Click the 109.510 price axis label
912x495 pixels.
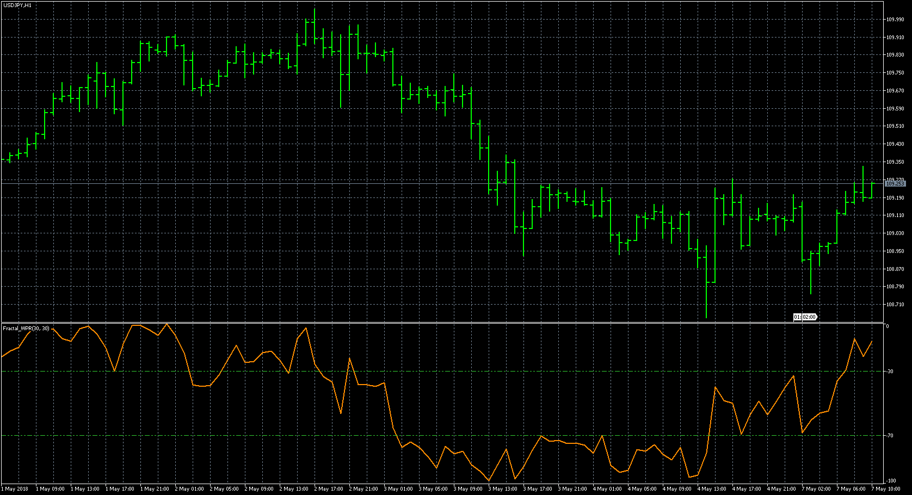(x=895, y=126)
